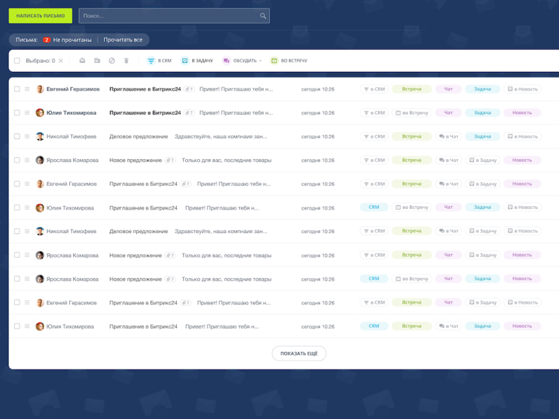Click the trash delete icon in toolbar
The height and width of the screenshot is (419, 559).
126,61
